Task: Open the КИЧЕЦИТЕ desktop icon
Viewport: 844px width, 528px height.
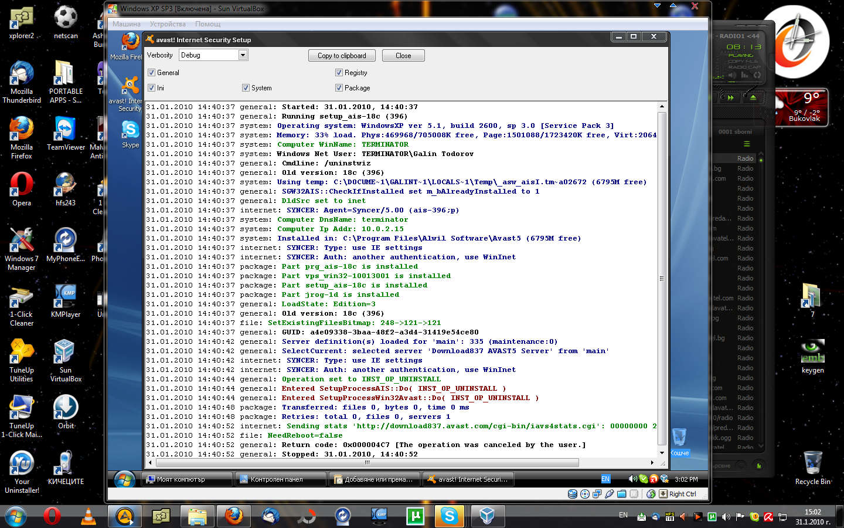Action: pyautogui.click(x=66, y=468)
